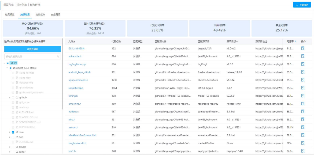This screenshot has height=155, width=314.
Task: Collapse the godot-4.2.2-stable folder node
Action: pyautogui.click(x=7, y=68)
